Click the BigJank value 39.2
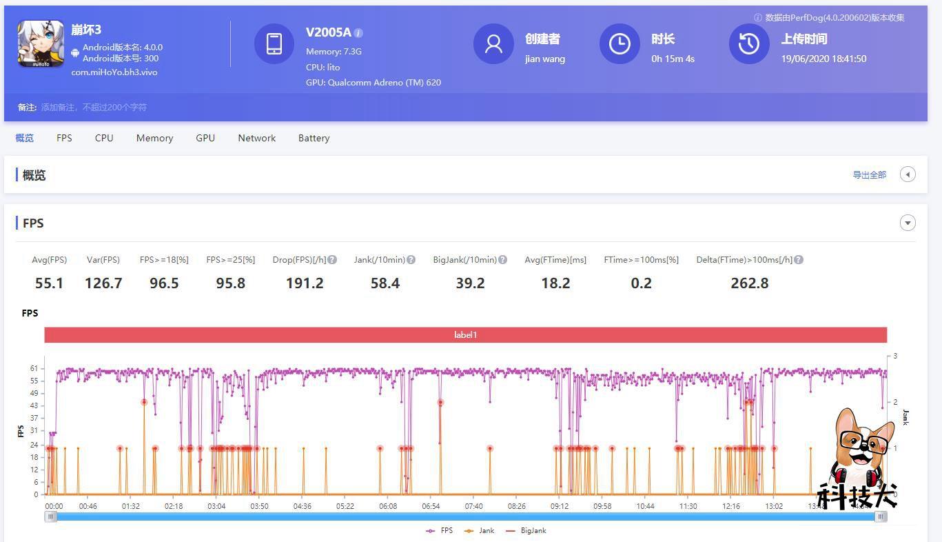The height and width of the screenshot is (542, 942). tap(470, 283)
